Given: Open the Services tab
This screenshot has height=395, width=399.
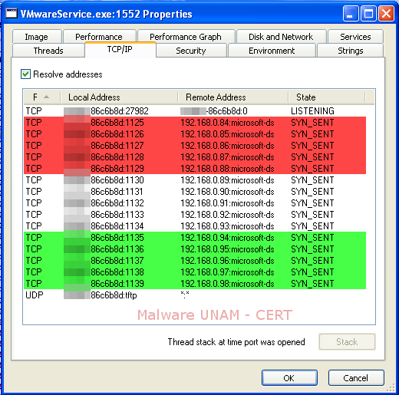Looking at the screenshot, I should (355, 37).
